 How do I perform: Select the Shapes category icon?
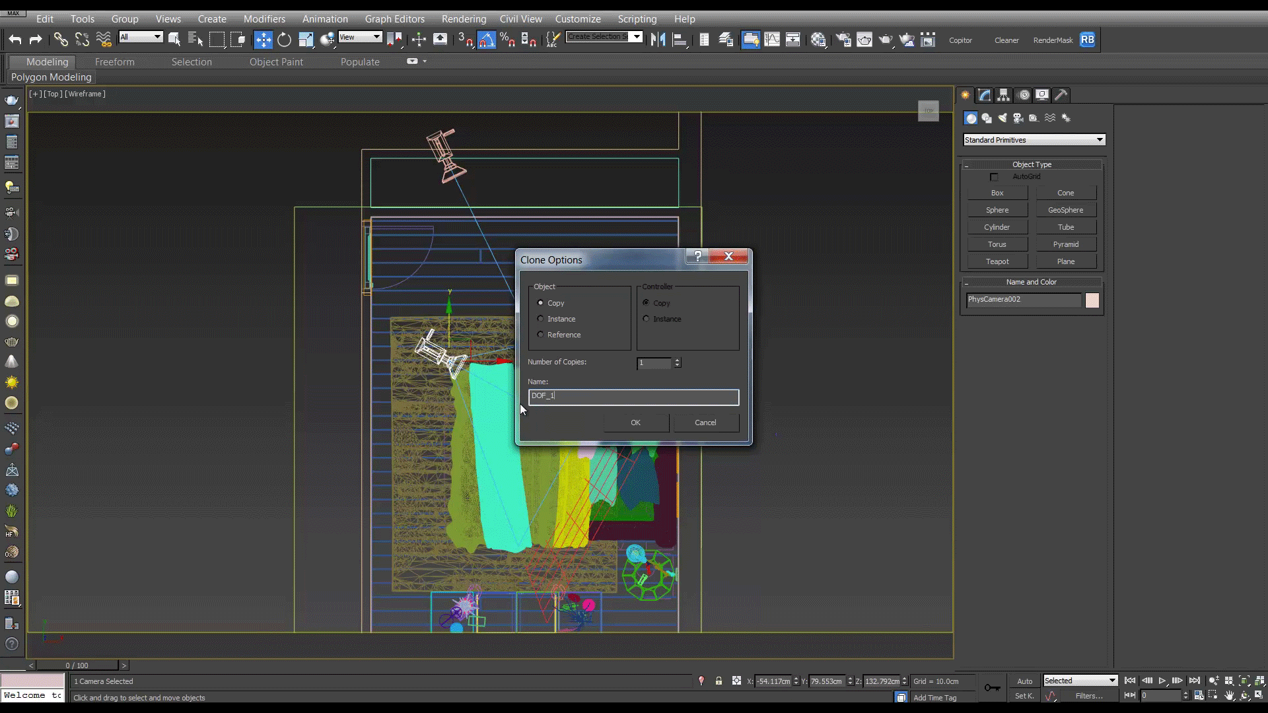click(987, 118)
